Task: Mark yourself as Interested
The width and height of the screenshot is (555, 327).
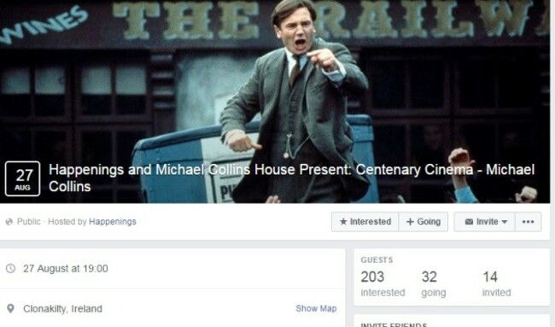Action: click(x=365, y=221)
